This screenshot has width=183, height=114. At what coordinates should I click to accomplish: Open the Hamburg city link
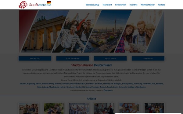pyautogui.click(x=138, y=84)
